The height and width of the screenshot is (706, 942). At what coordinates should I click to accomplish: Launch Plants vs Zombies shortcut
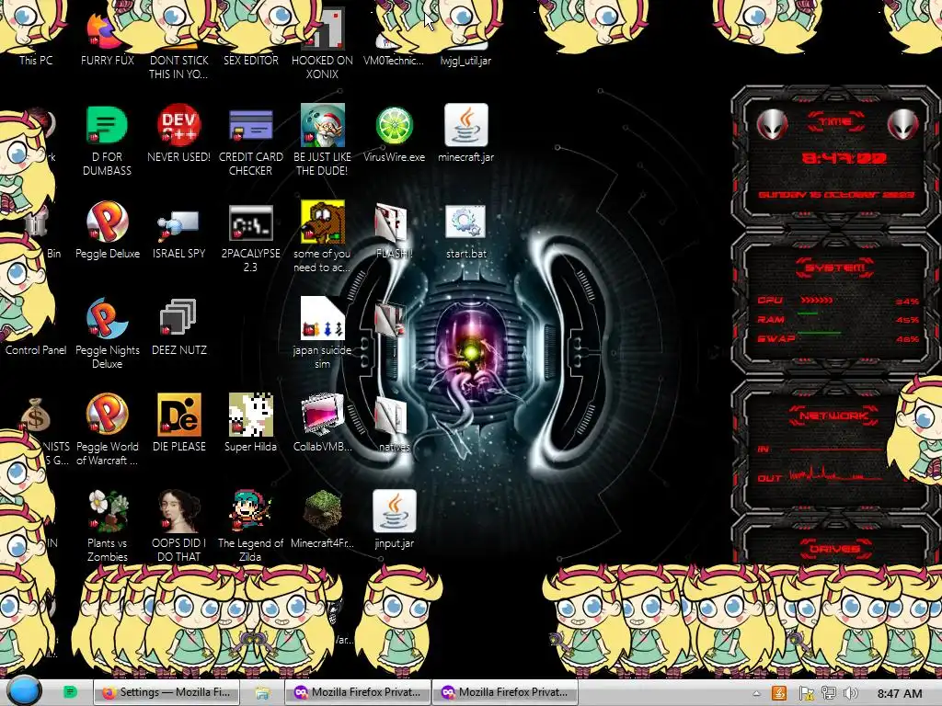pos(107,511)
